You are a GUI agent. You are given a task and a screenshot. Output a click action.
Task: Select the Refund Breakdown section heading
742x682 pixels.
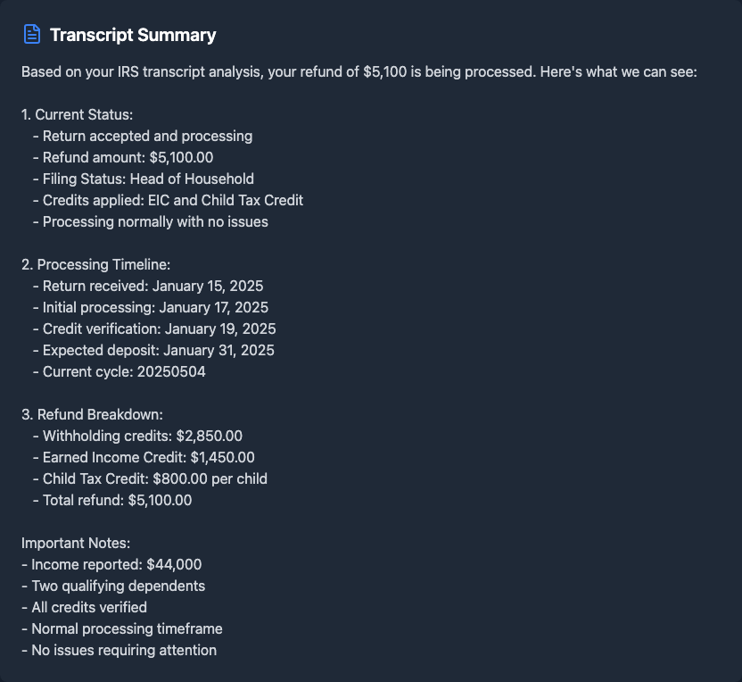pos(92,414)
